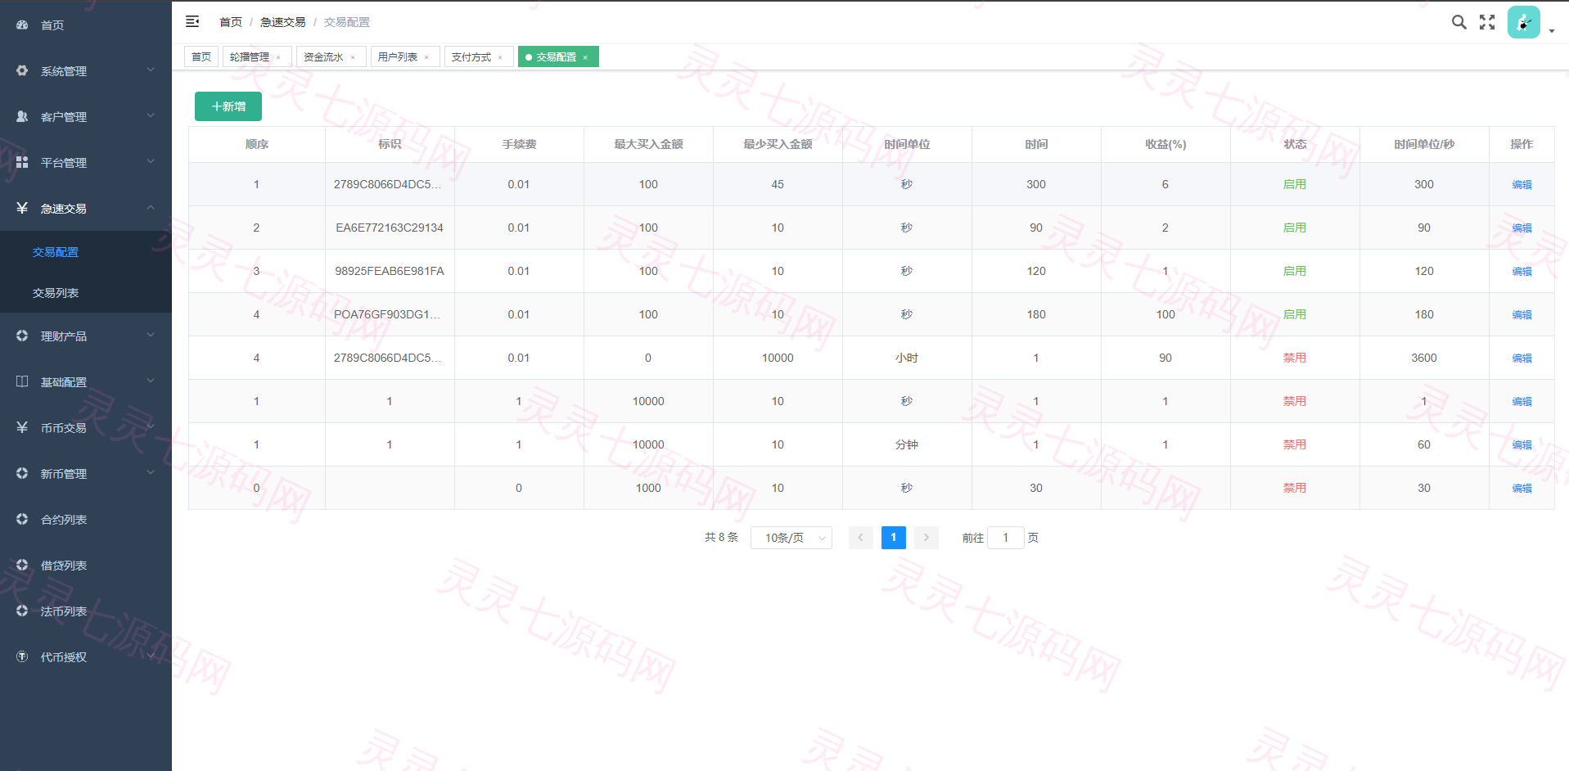1569x771 pixels.
Task: Expand the 平台管理 menu chevron
Action: [151, 162]
